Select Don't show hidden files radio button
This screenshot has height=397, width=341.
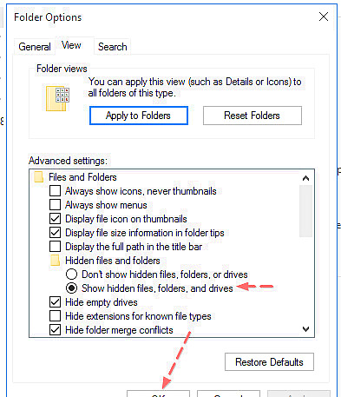[71, 274]
